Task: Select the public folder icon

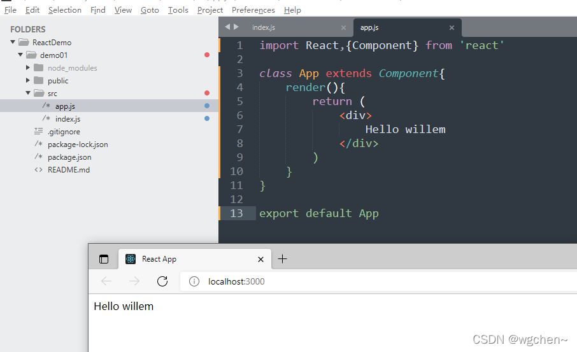Action: click(x=39, y=80)
